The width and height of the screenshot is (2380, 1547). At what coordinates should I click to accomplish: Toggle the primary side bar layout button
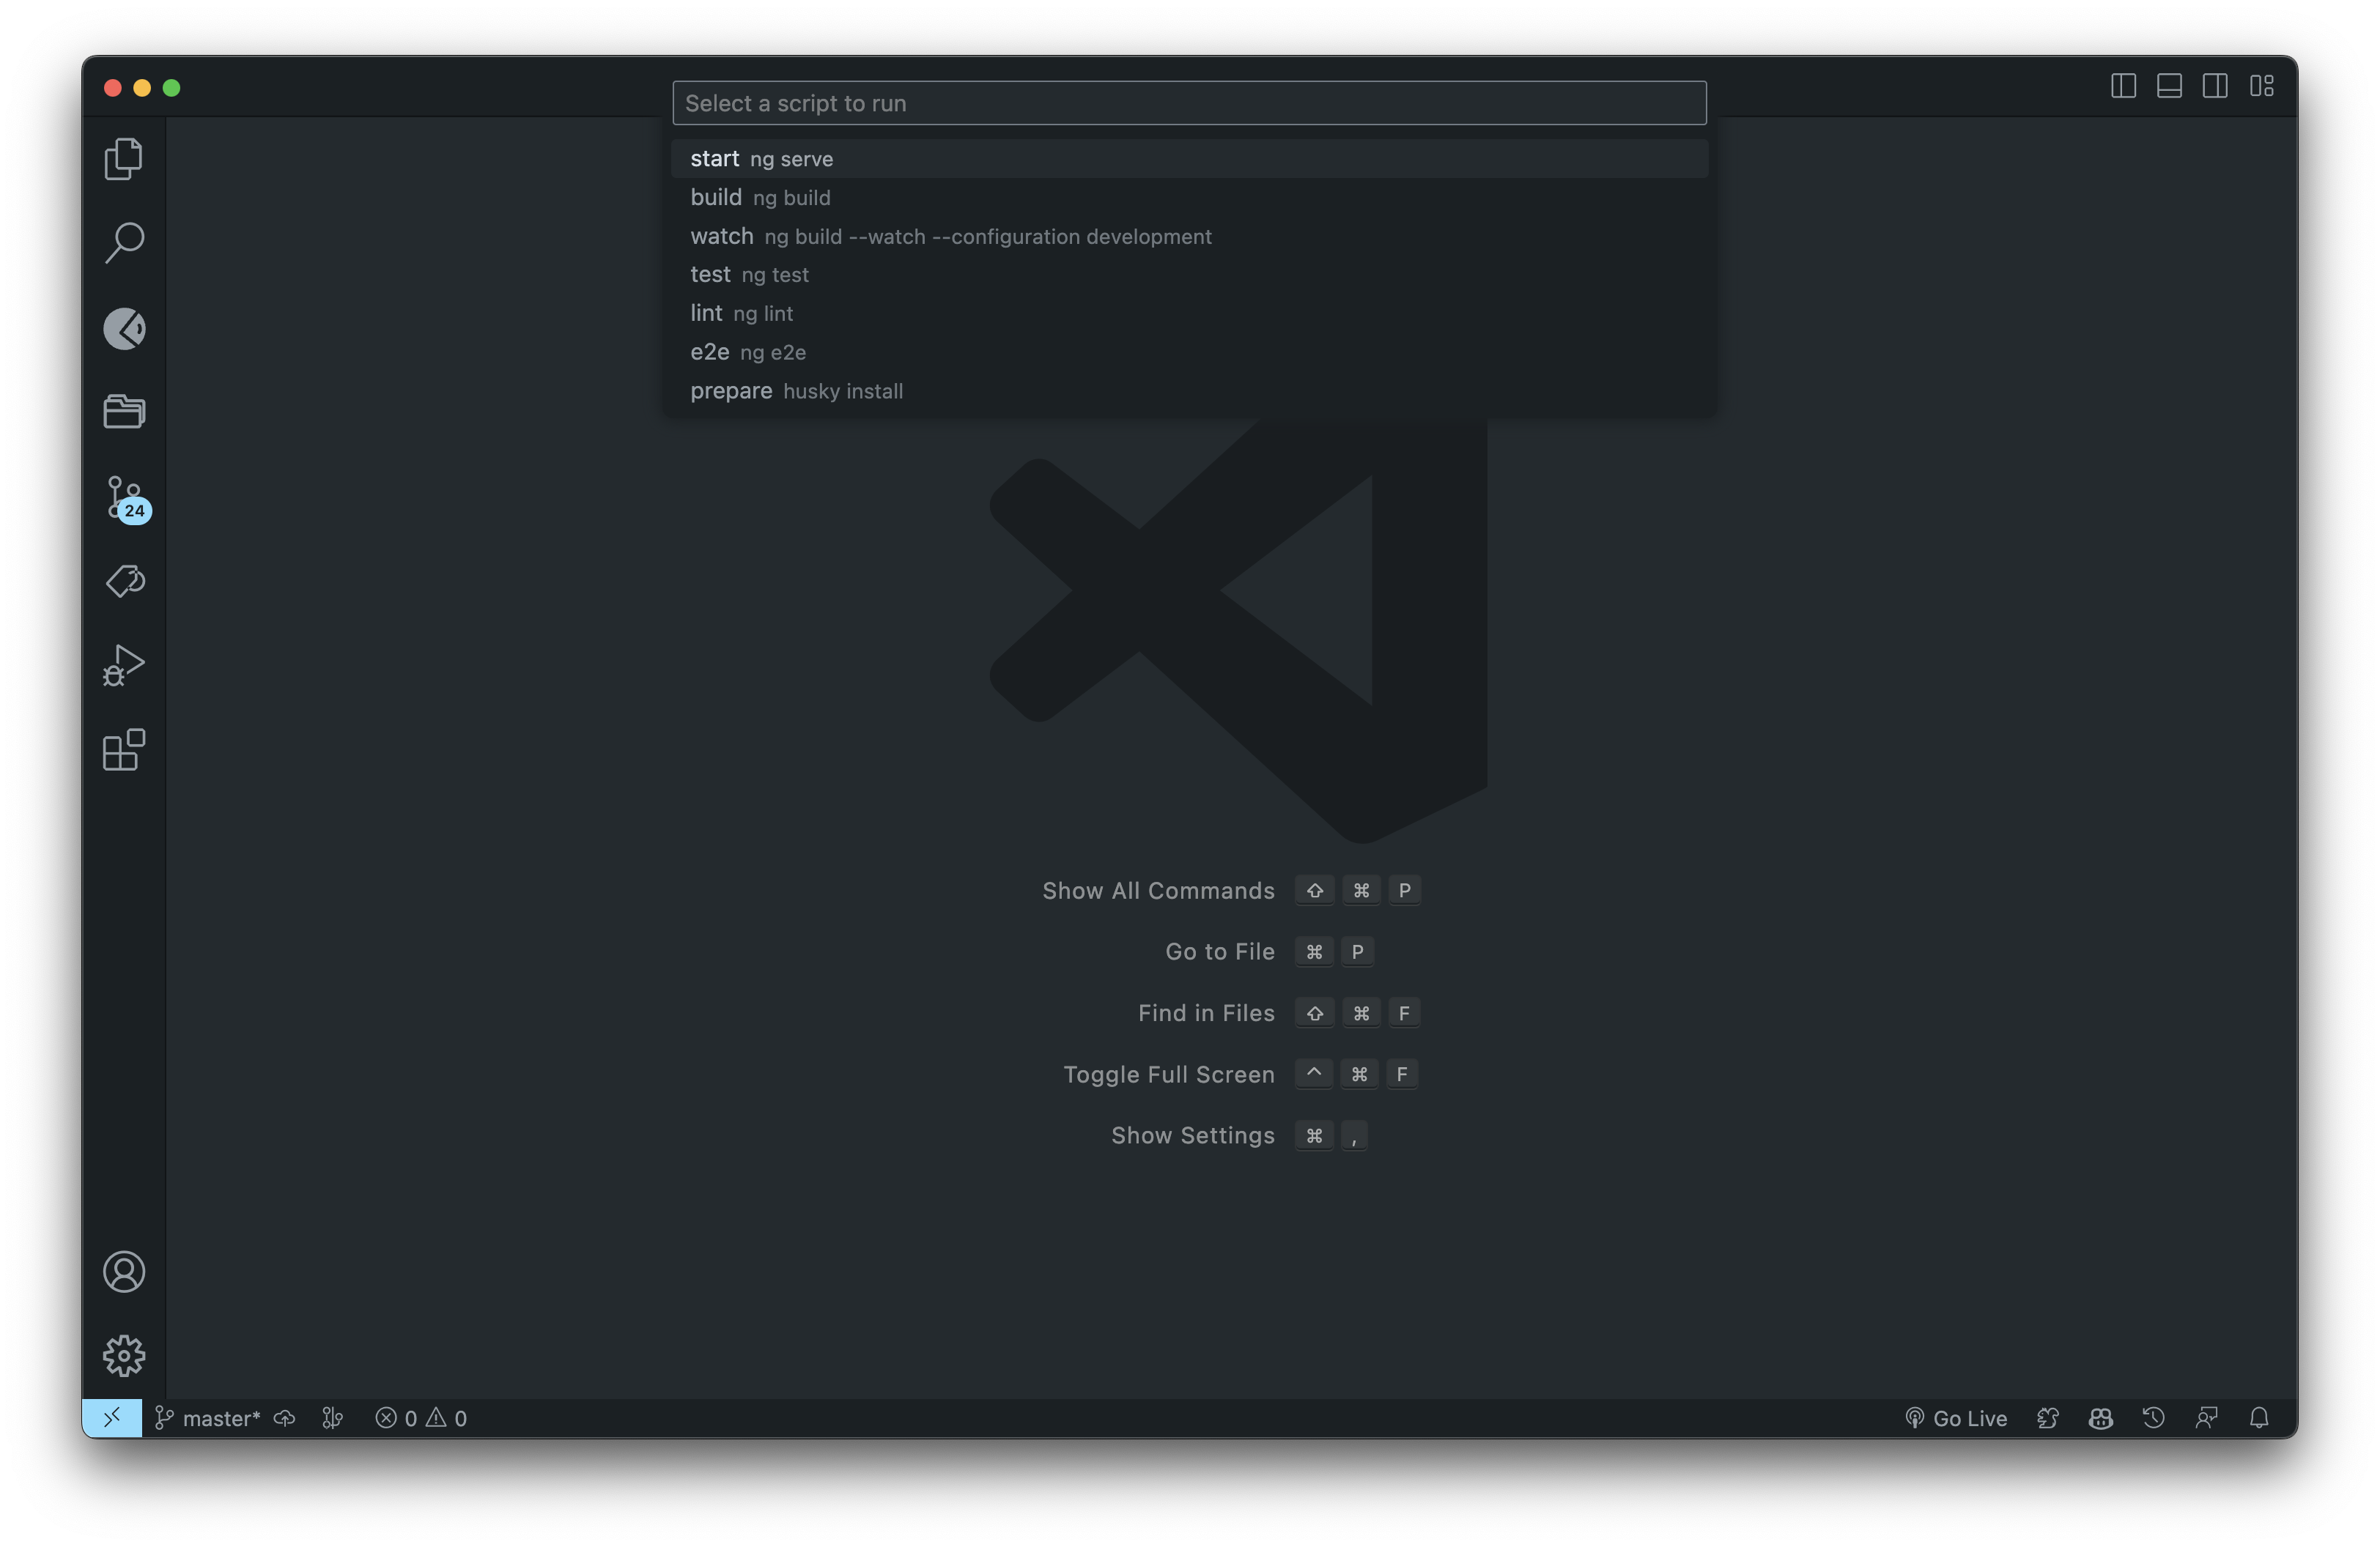coord(2123,86)
